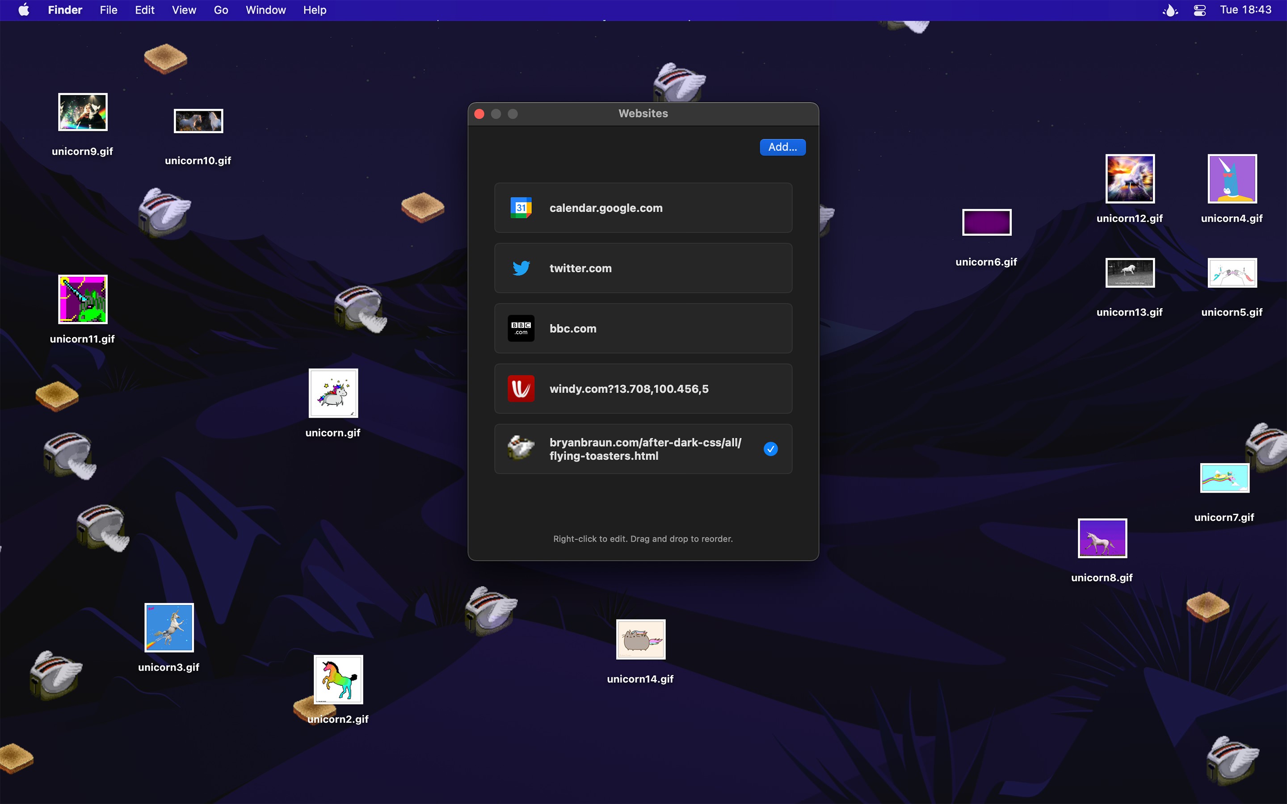This screenshot has width=1287, height=804.
Task: Open unicorn12.gif near the top right
Action: click(1130, 178)
